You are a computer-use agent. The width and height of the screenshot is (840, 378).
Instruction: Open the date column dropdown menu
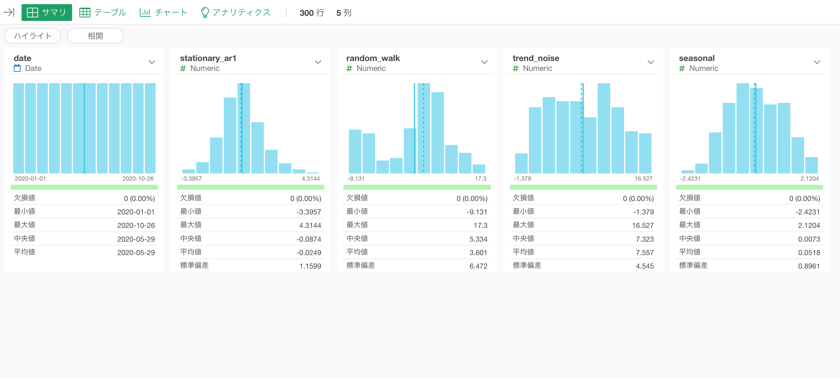tap(152, 62)
